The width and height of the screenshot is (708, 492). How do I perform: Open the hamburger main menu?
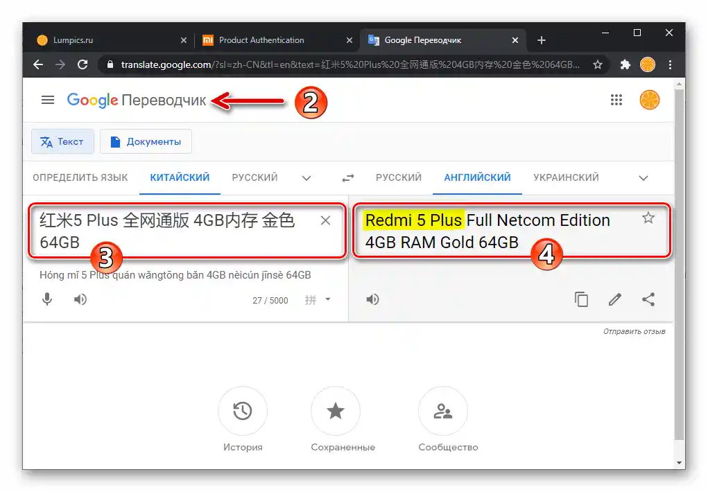[x=48, y=100]
